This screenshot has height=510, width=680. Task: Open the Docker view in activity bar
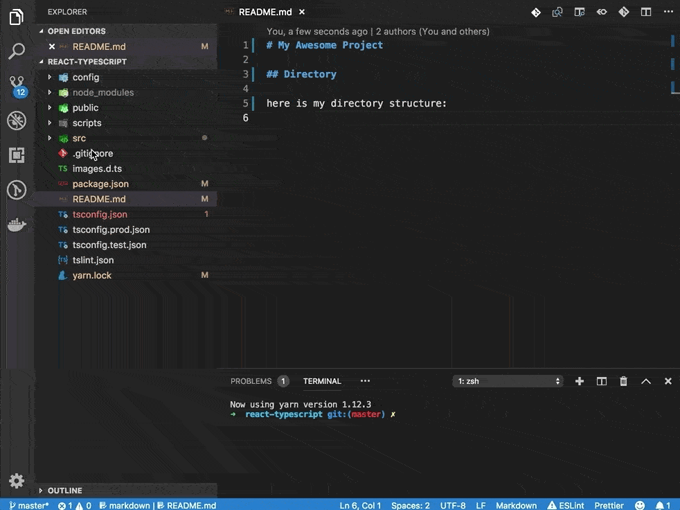point(17,225)
